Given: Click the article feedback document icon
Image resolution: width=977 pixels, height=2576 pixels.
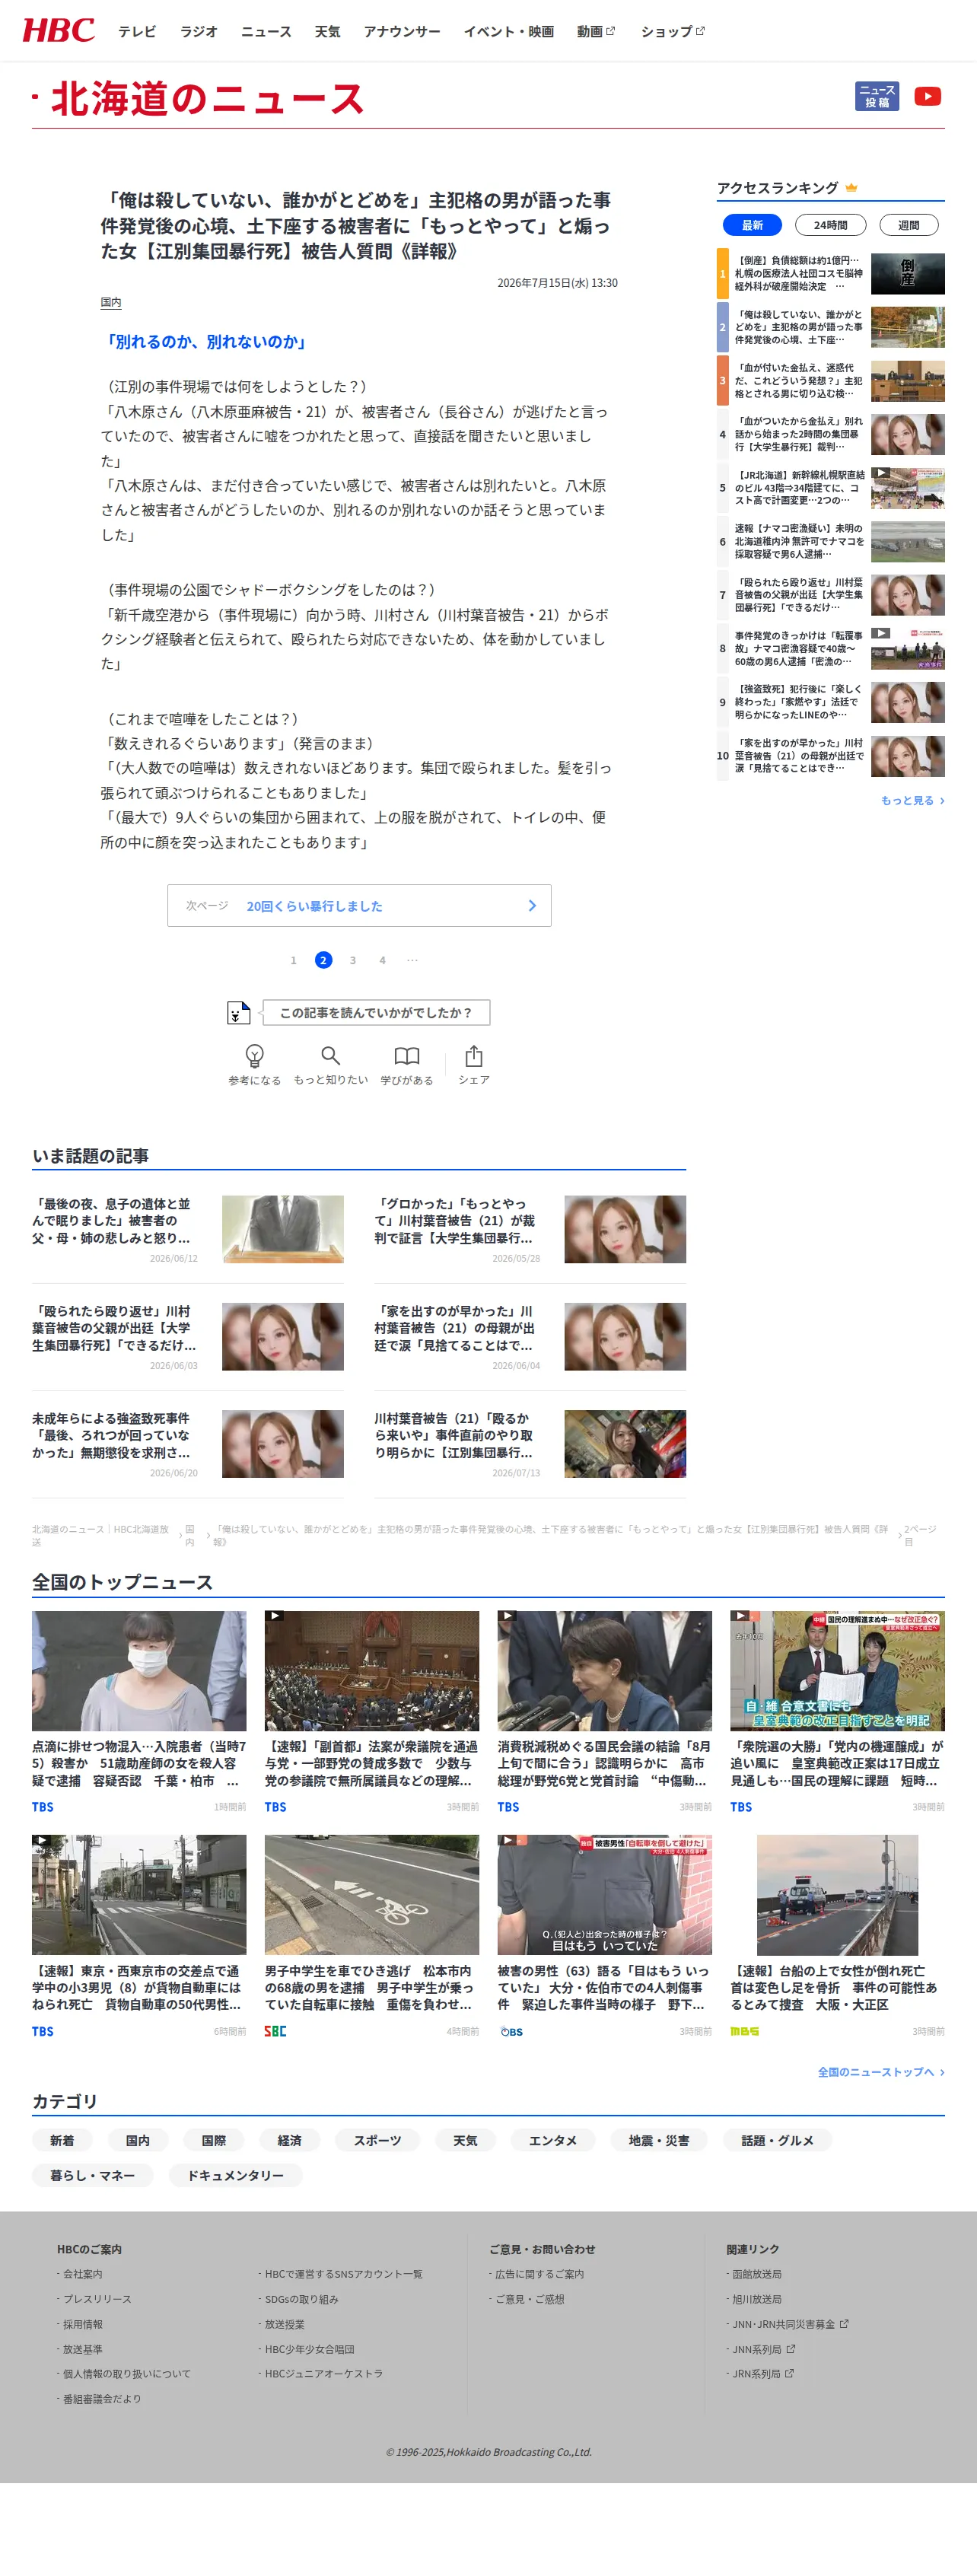Looking at the screenshot, I should (x=238, y=1013).
